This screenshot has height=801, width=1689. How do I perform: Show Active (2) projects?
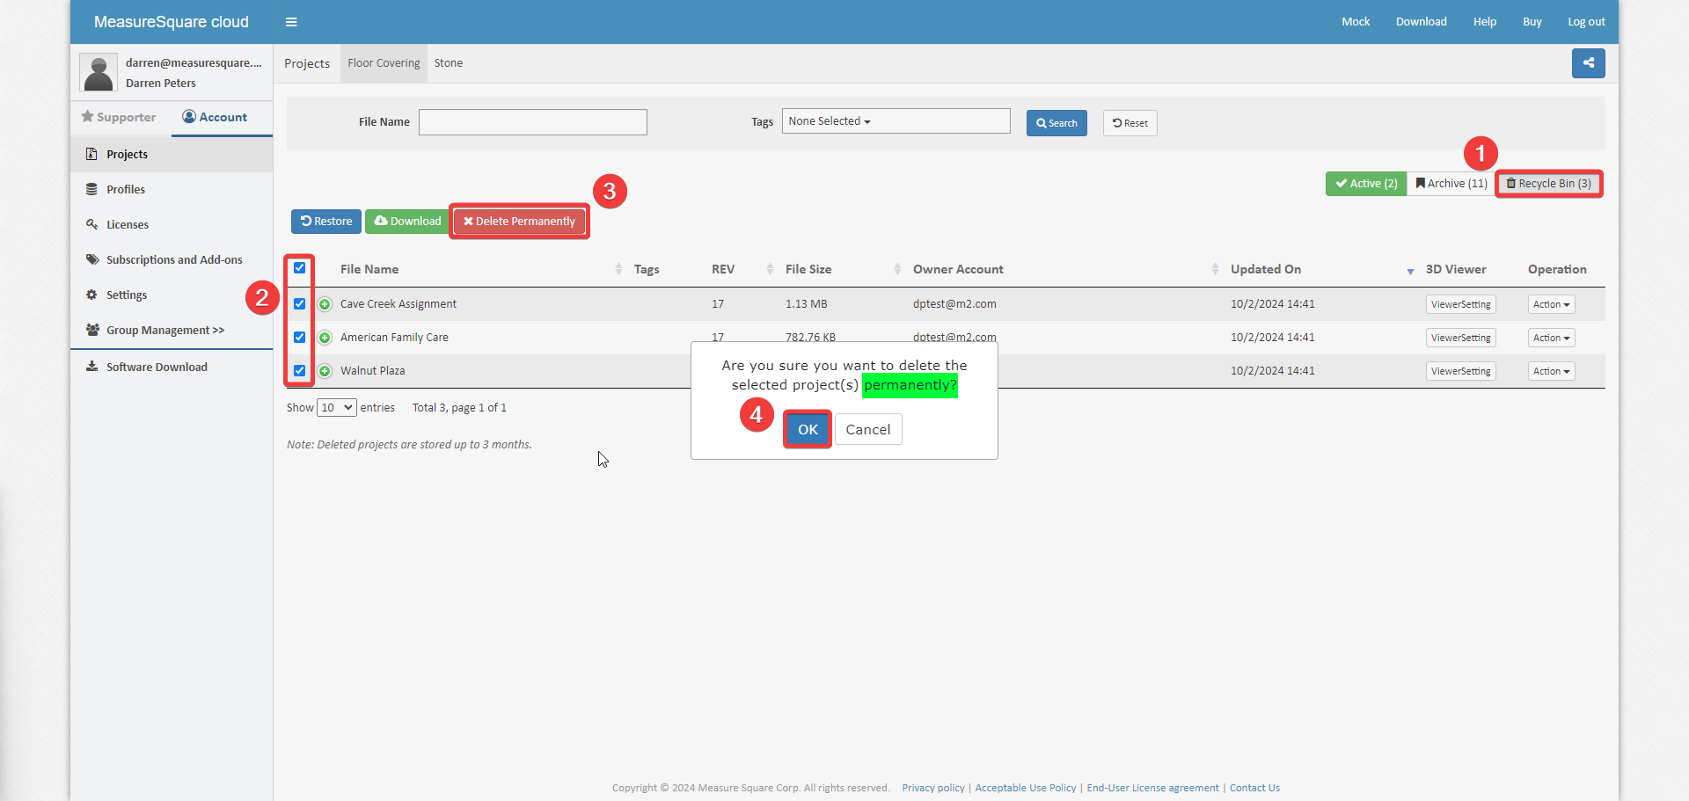point(1366,184)
